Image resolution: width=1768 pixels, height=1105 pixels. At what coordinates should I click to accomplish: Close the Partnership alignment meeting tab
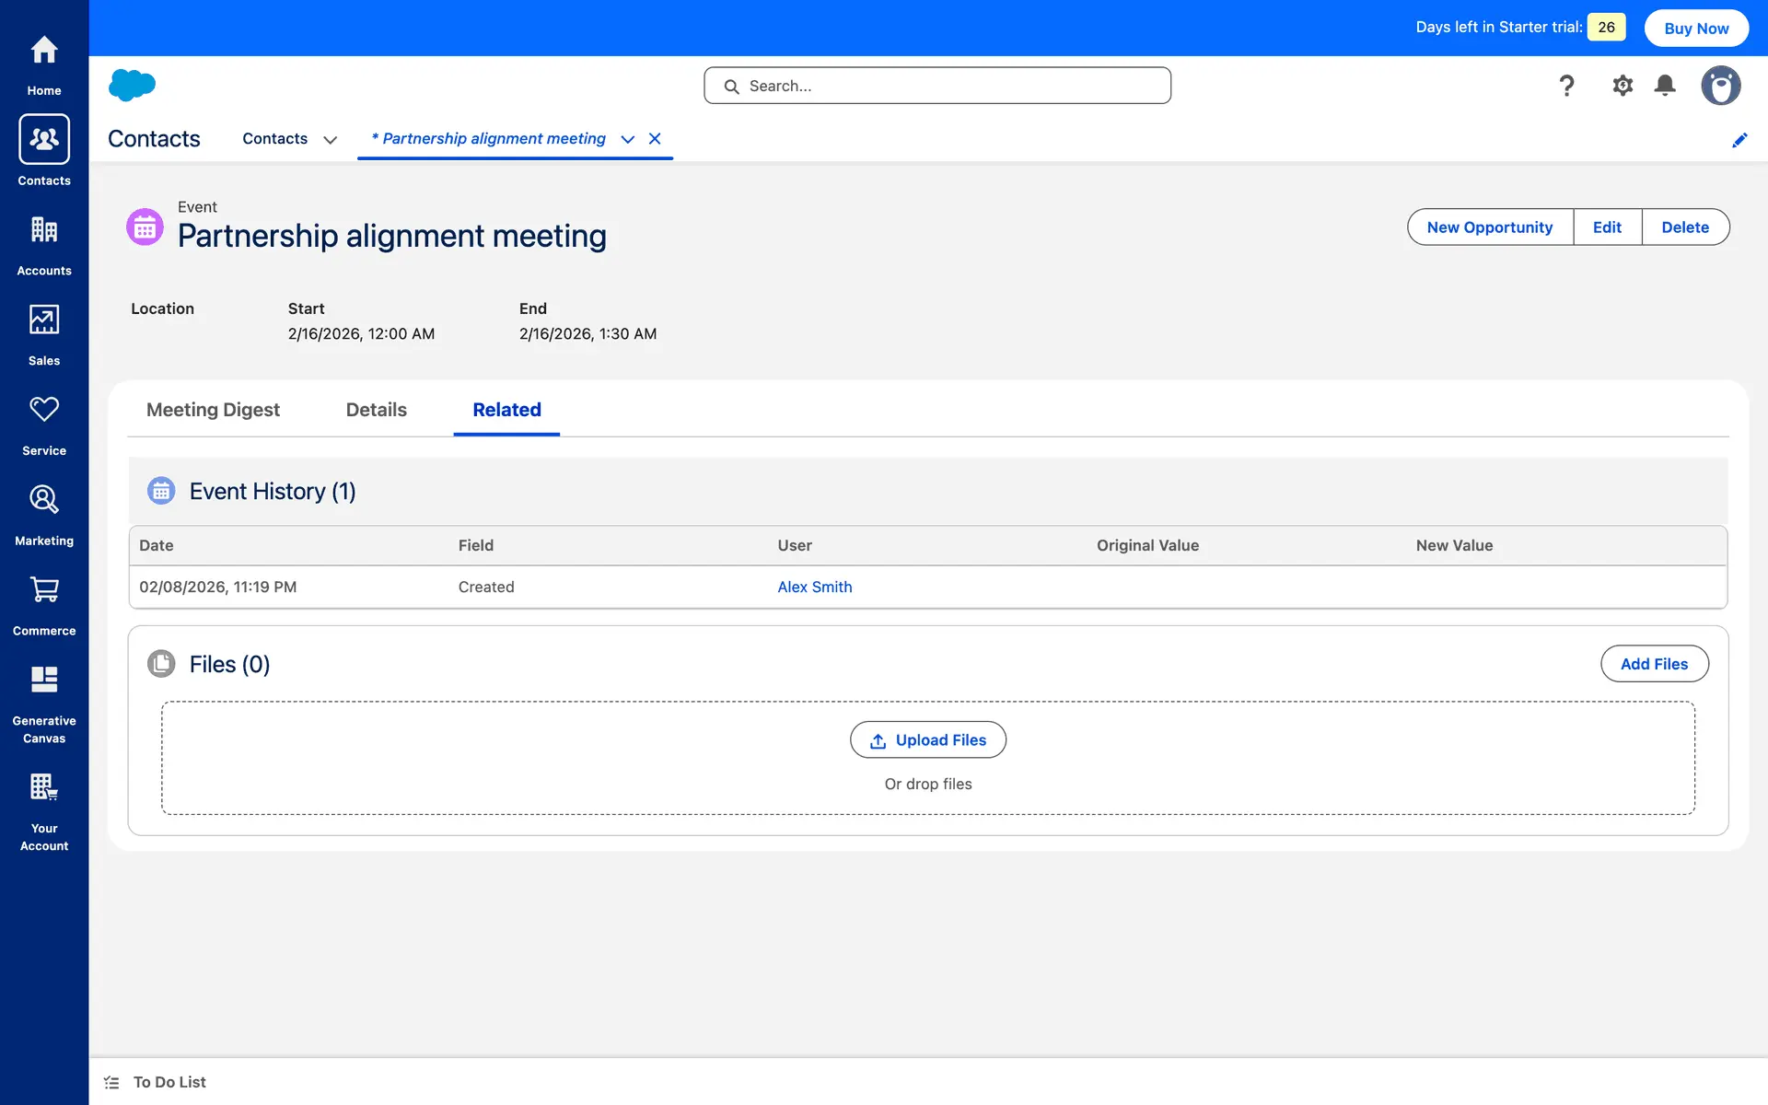pyautogui.click(x=655, y=139)
